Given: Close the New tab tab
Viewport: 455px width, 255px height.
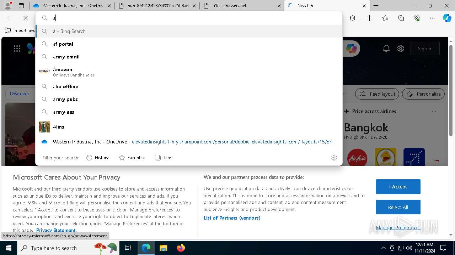Looking at the screenshot, I should click(x=364, y=6).
